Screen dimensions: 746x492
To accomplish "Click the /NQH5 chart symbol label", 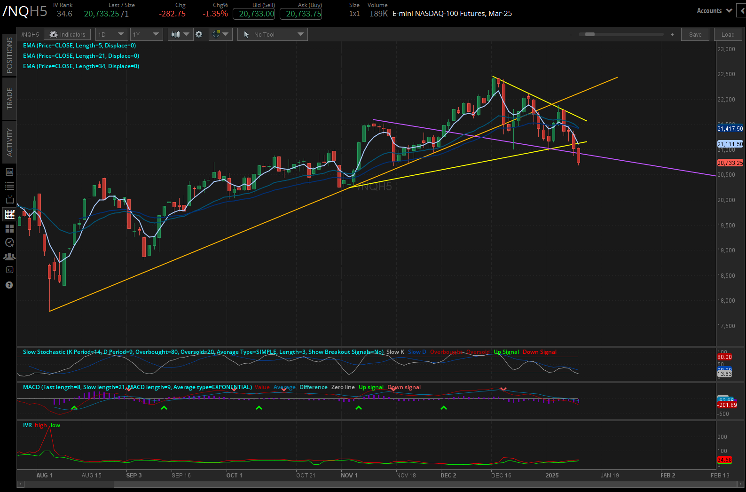I will click(30, 35).
